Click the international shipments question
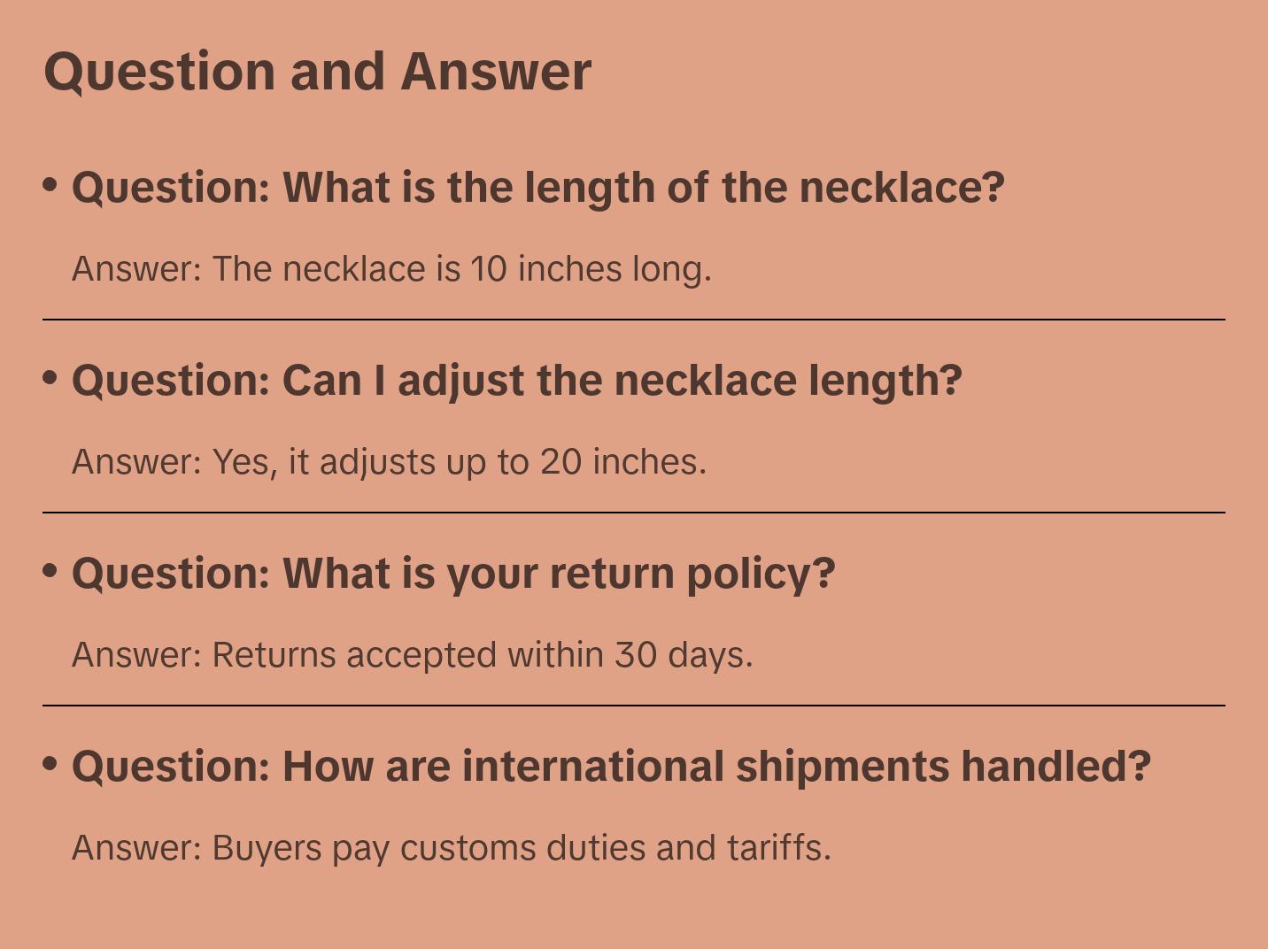 click(611, 767)
